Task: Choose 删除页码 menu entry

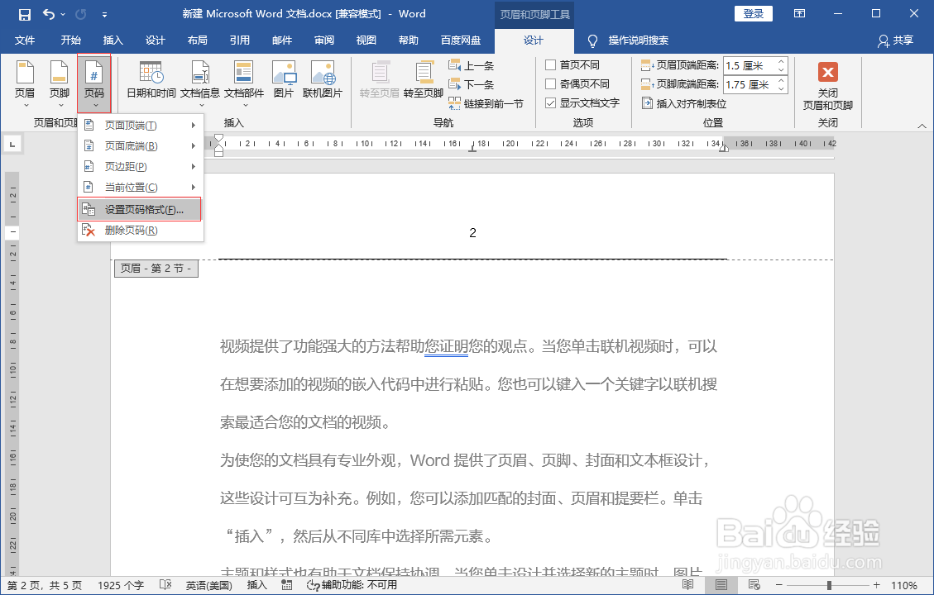Action: 141,231
